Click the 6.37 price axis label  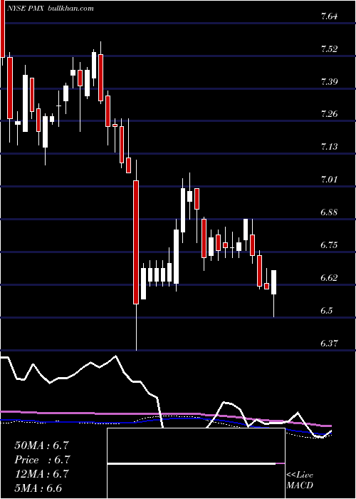point(329,344)
